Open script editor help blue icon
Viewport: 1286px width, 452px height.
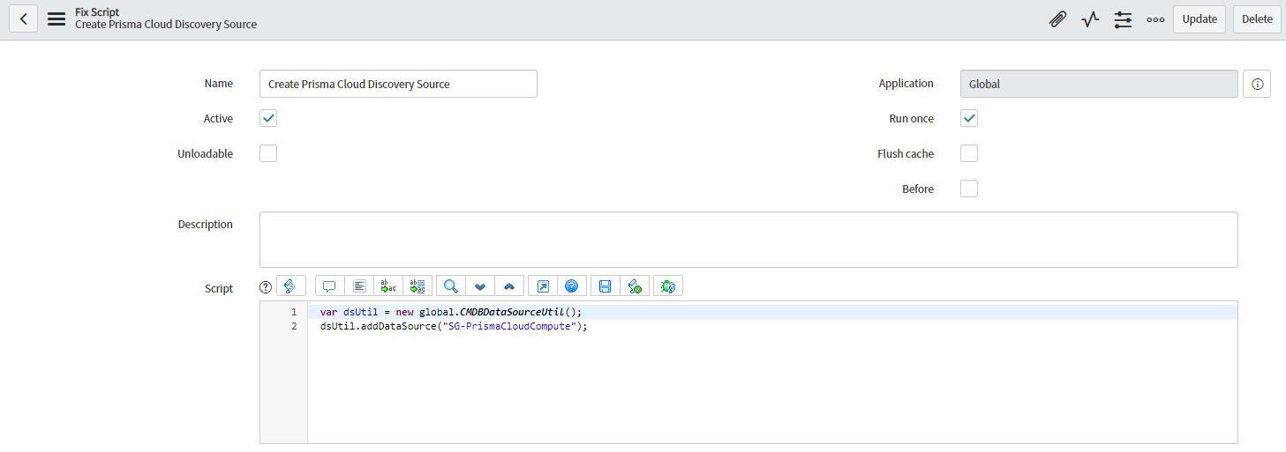572,285
